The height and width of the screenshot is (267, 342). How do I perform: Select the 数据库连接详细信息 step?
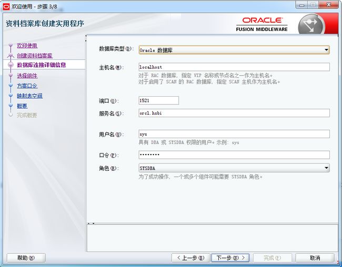pyautogui.click(x=42, y=65)
